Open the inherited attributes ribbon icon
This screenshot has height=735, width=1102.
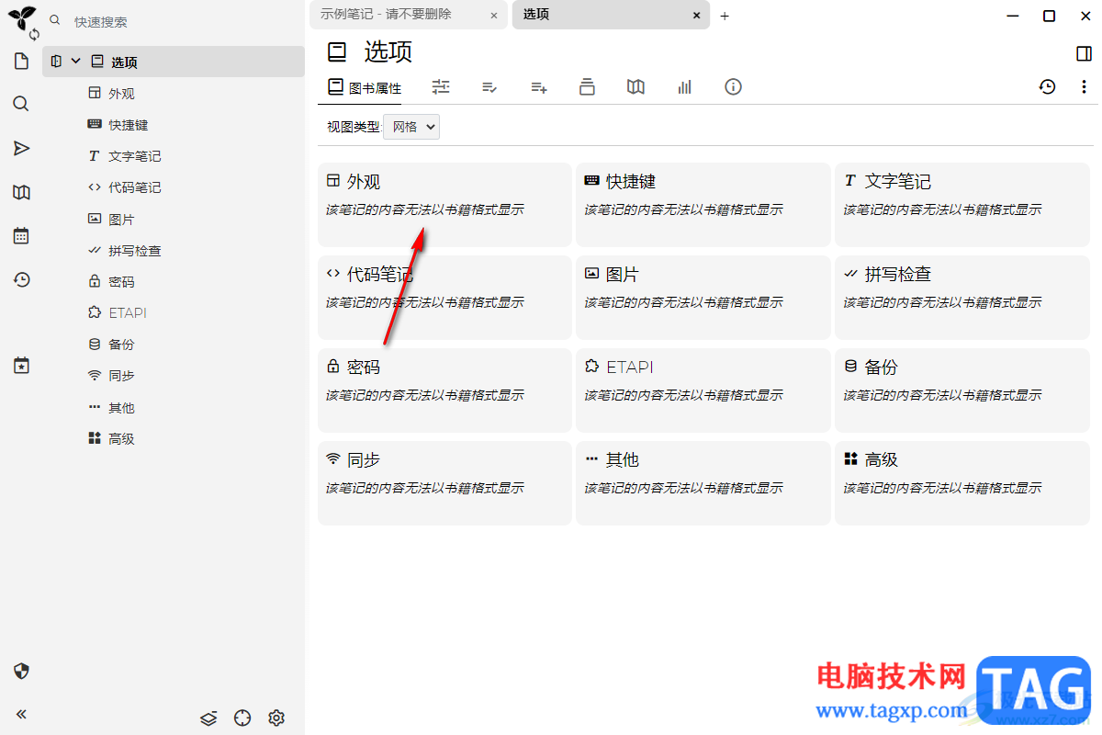[x=539, y=87]
